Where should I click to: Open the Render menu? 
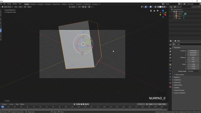click(x=9, y=4)
